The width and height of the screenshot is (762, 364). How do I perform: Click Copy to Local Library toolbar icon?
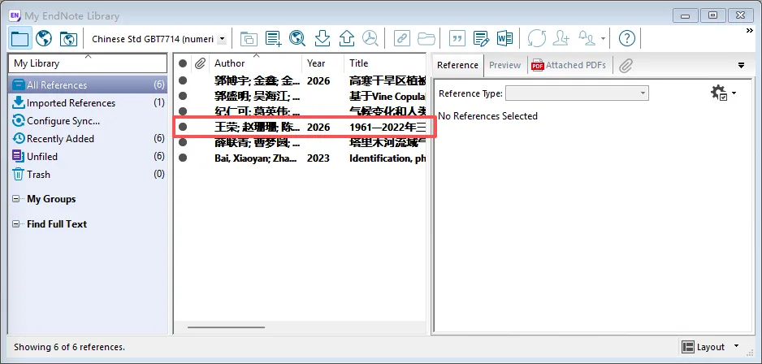click(249, 38)
